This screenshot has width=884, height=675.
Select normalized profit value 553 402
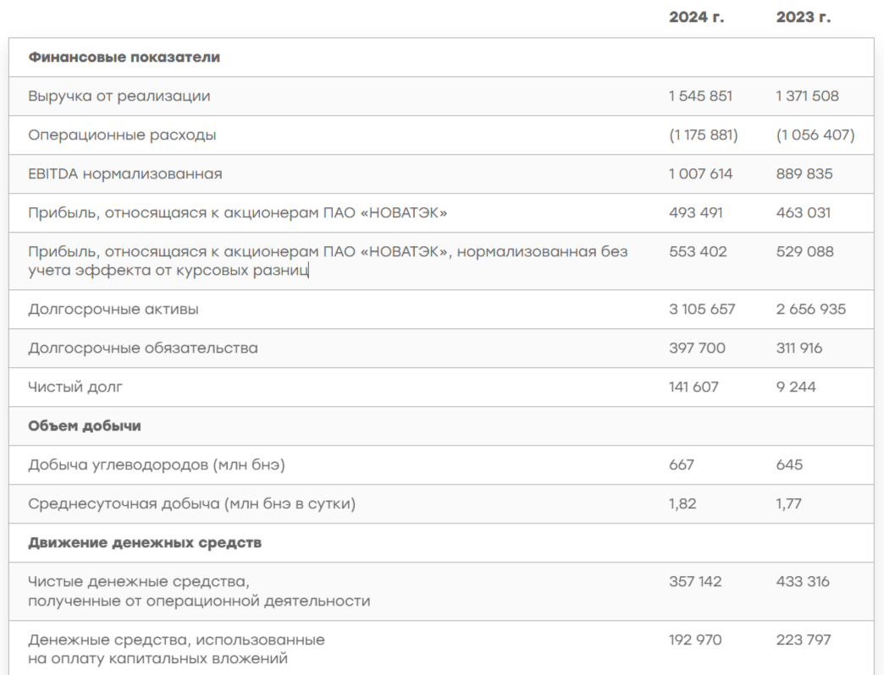tap(698, 252)
